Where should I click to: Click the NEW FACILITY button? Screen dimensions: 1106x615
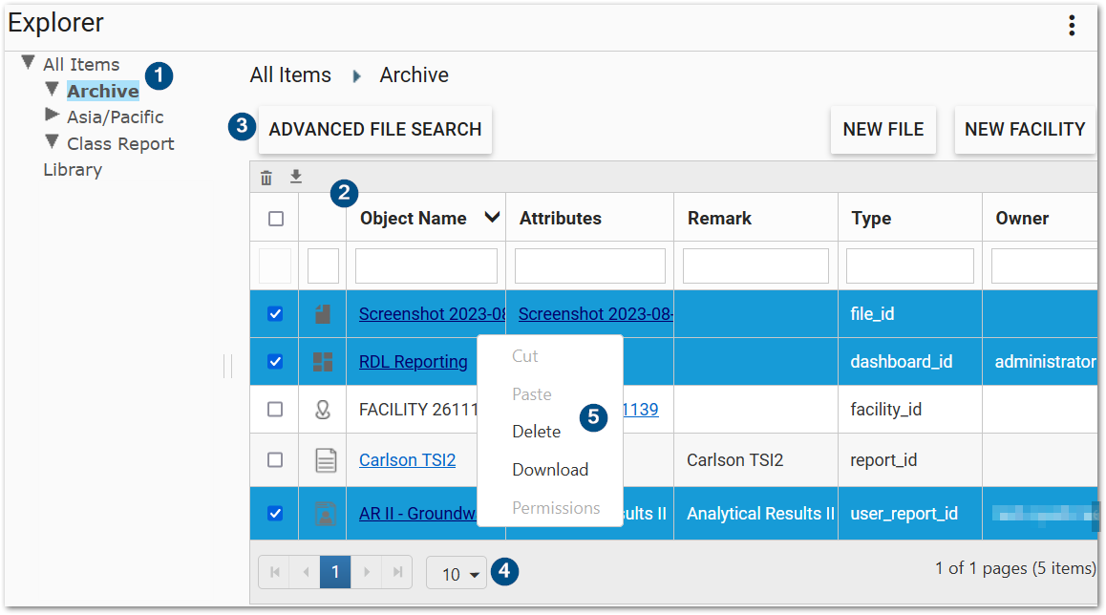pos(1025,129)
